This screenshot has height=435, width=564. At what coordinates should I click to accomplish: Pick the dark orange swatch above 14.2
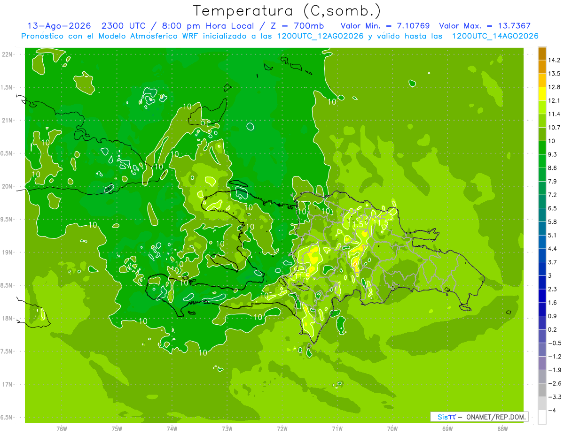pyautogui.click(x=542, y=53)
